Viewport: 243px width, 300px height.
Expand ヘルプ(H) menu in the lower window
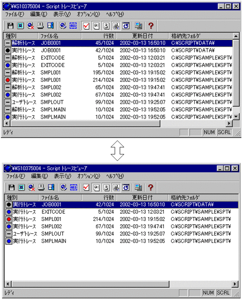114,176
